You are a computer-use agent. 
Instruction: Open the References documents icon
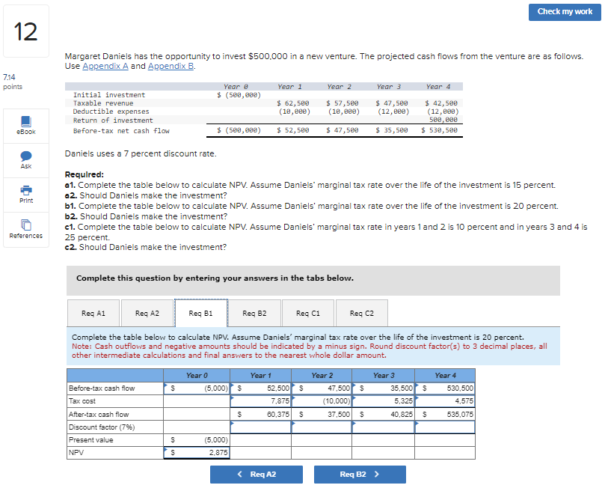tap(26, 225)
